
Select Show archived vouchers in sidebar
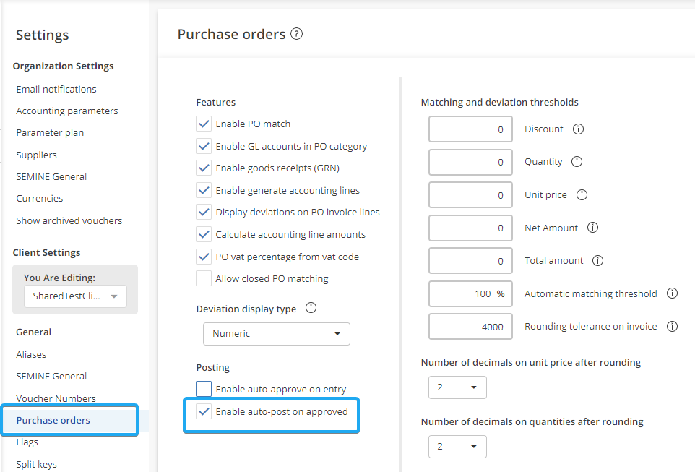point(69,220)
